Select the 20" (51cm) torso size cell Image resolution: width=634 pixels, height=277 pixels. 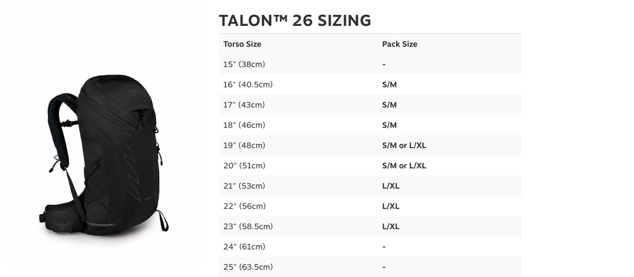pyautogui.click(x=244, y=166)
